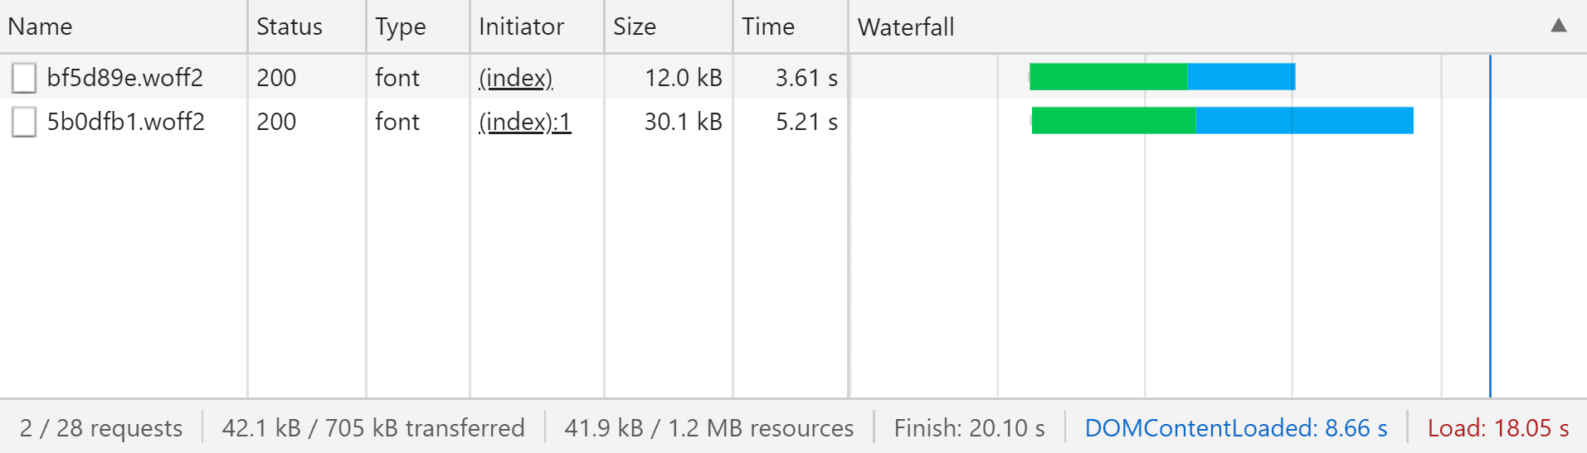
Task: Click the green bar of bf5d89e.woff2 waterfall
Action: click(x=1107, y=76)
